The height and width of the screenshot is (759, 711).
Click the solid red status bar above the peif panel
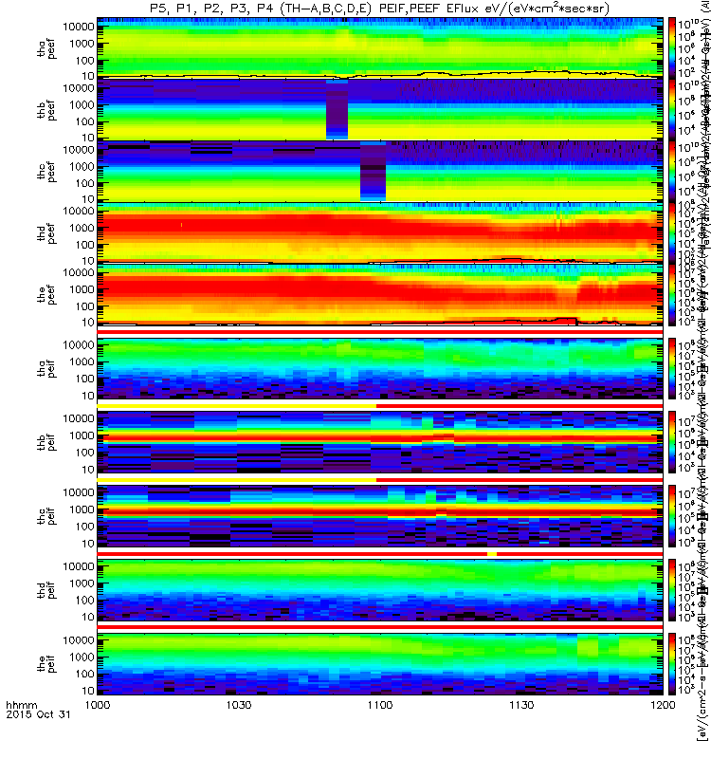tap(380, 627)
